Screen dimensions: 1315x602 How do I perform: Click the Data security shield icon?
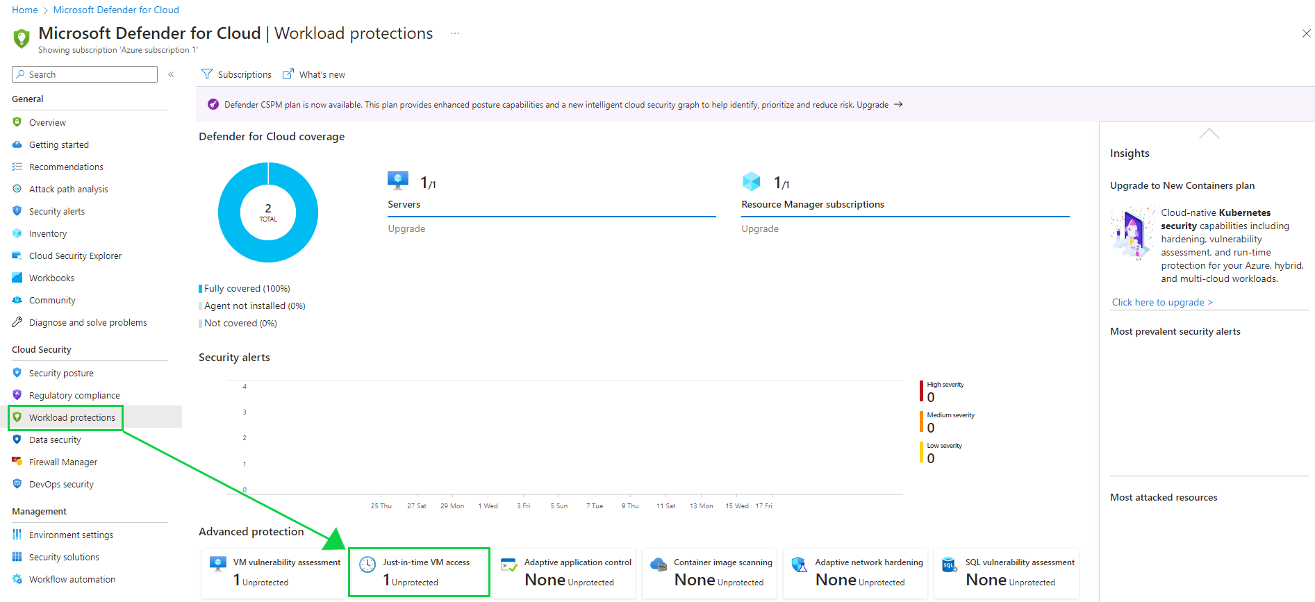pyautogui.click(x=17, y=440)
